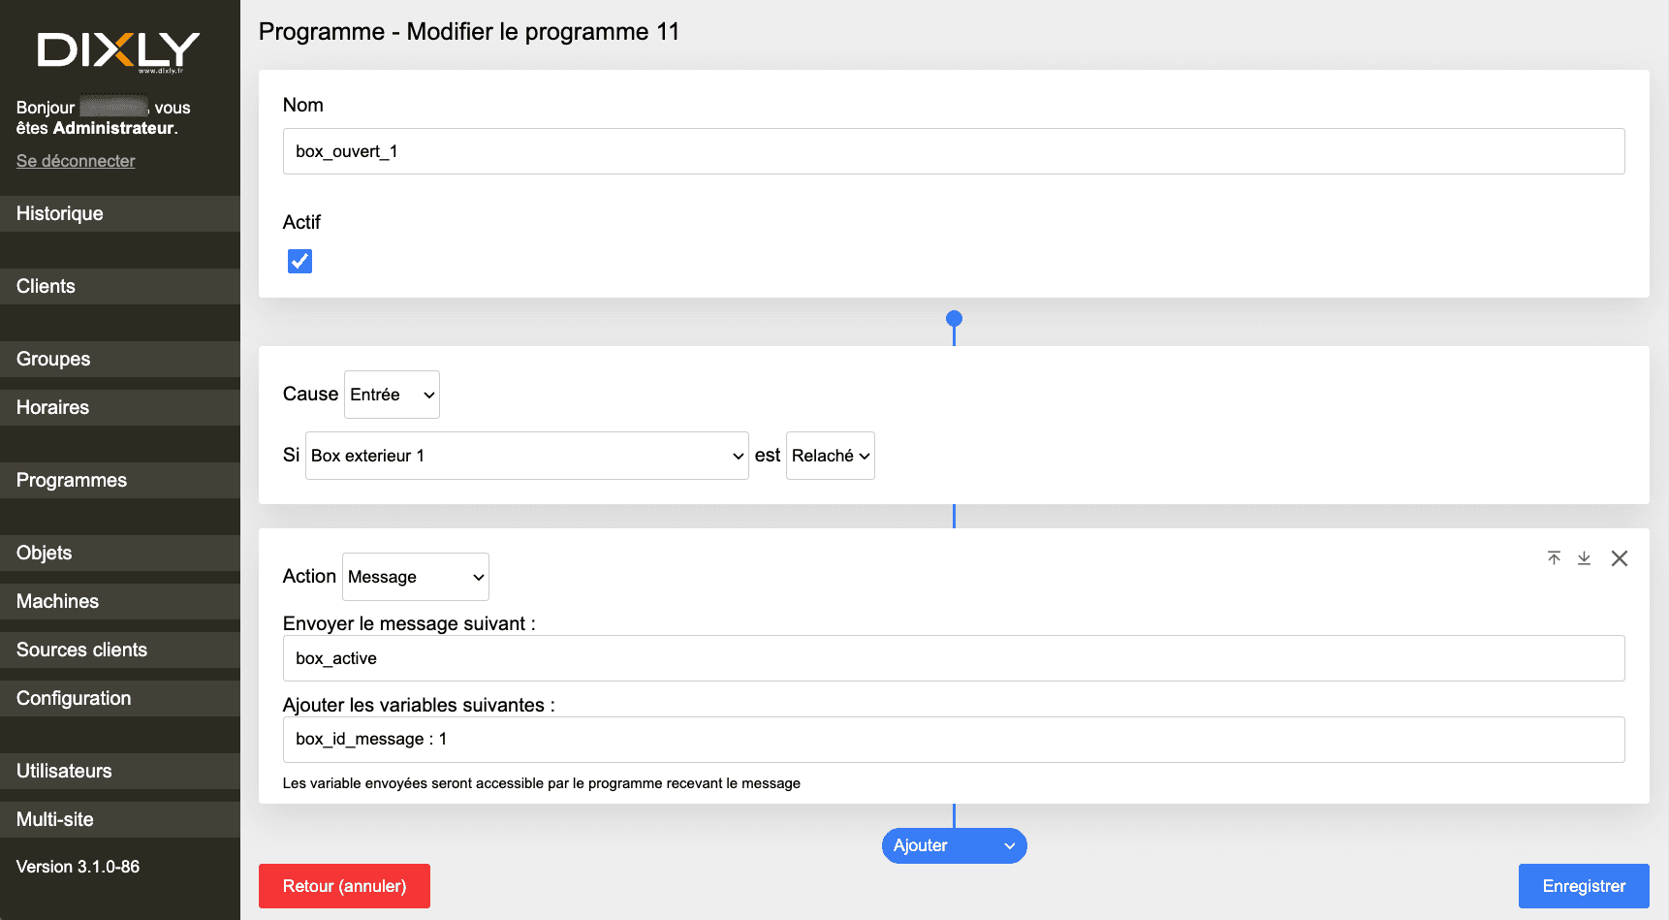Open the Configuration section

(73, 698)
